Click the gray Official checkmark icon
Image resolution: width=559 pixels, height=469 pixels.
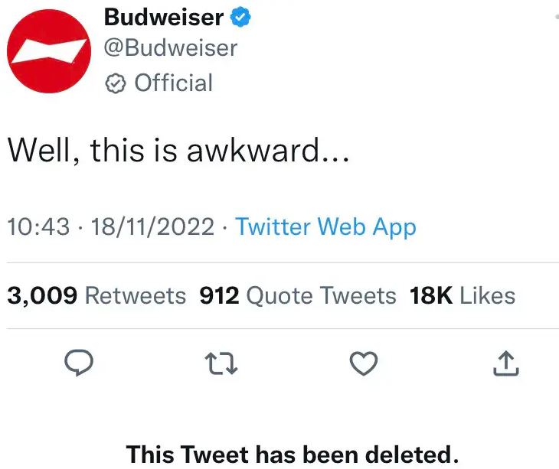coord(115,83)
